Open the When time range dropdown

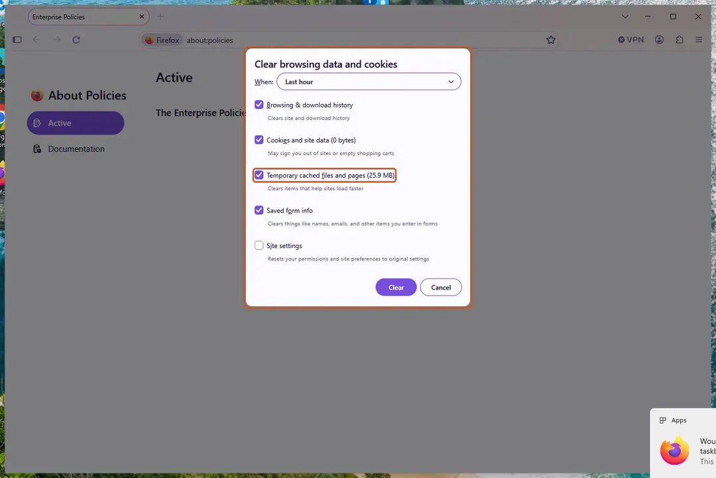click(x=369, y=82)
